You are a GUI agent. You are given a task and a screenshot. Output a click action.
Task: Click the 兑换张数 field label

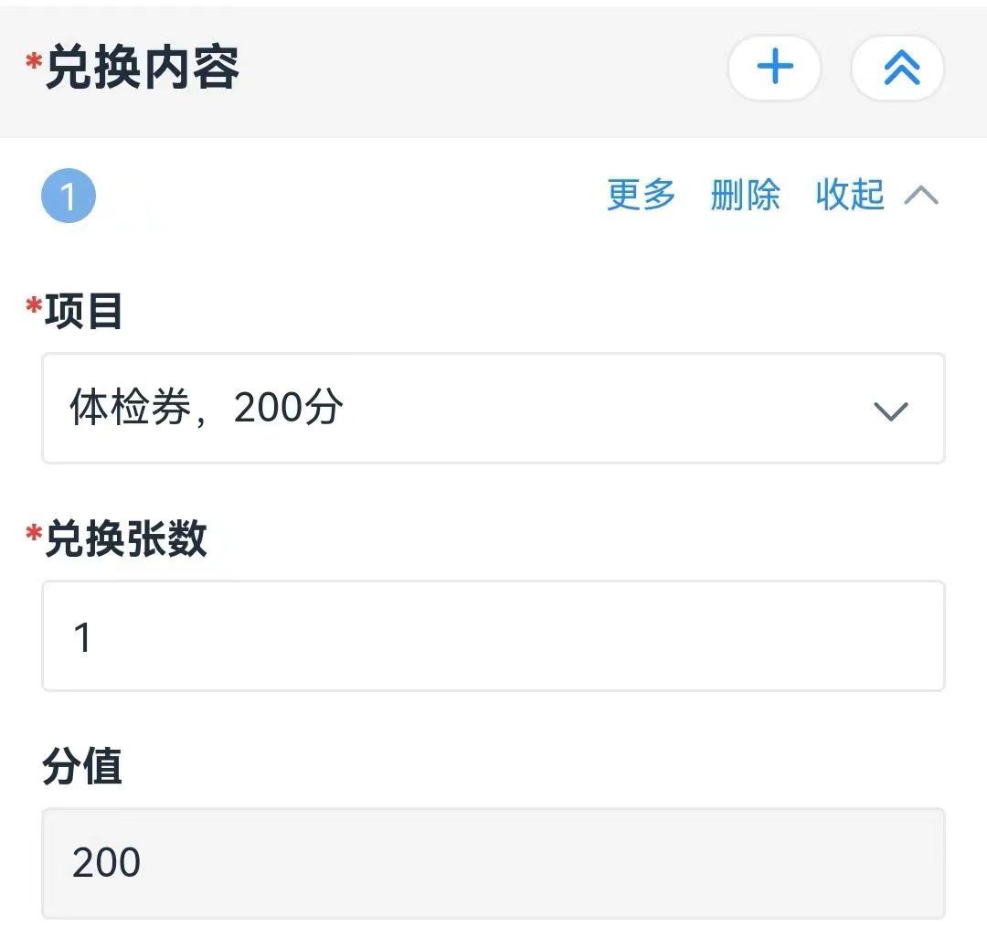(125, 538)
